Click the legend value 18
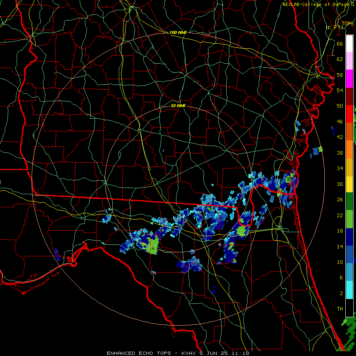The width and height of the screenshot is (356, 356). coord(340,231)
